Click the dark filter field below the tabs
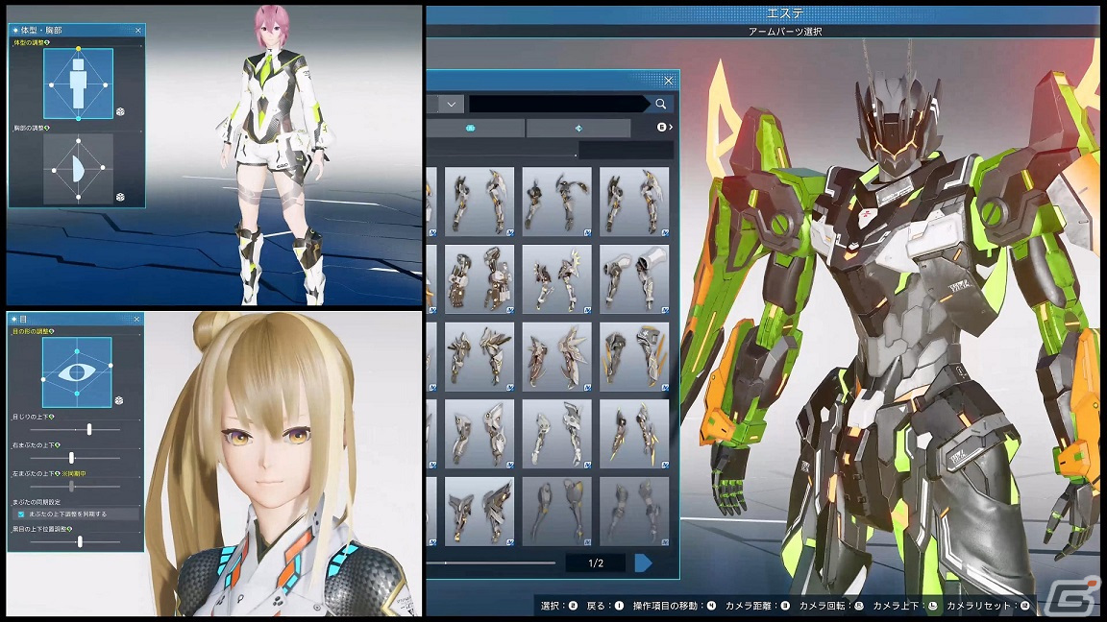This screenshot has width=1107, height=622. (x=626, y=150)
